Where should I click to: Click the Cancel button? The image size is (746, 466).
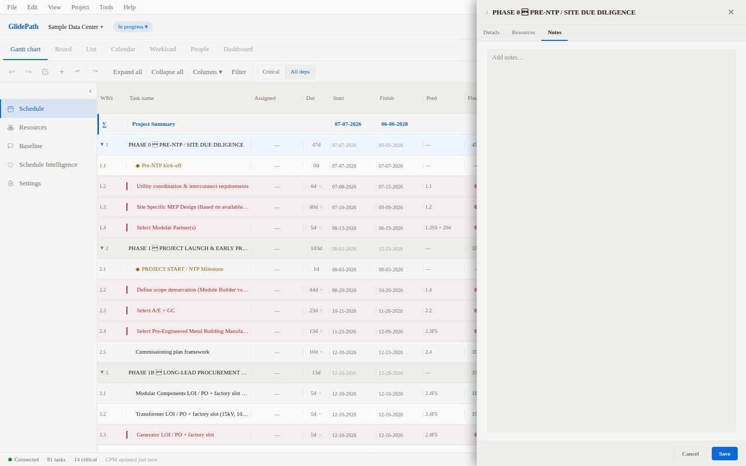click(690, 454)
